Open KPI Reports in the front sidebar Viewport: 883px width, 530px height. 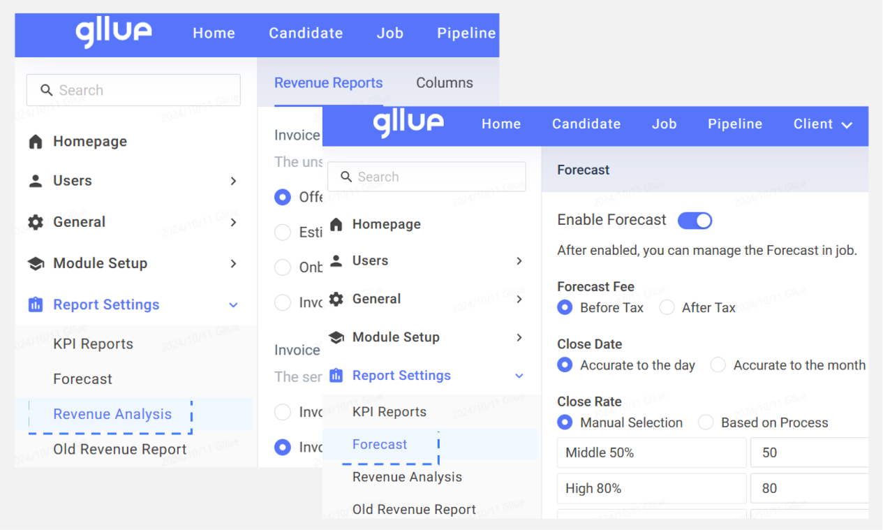[389, 412]
